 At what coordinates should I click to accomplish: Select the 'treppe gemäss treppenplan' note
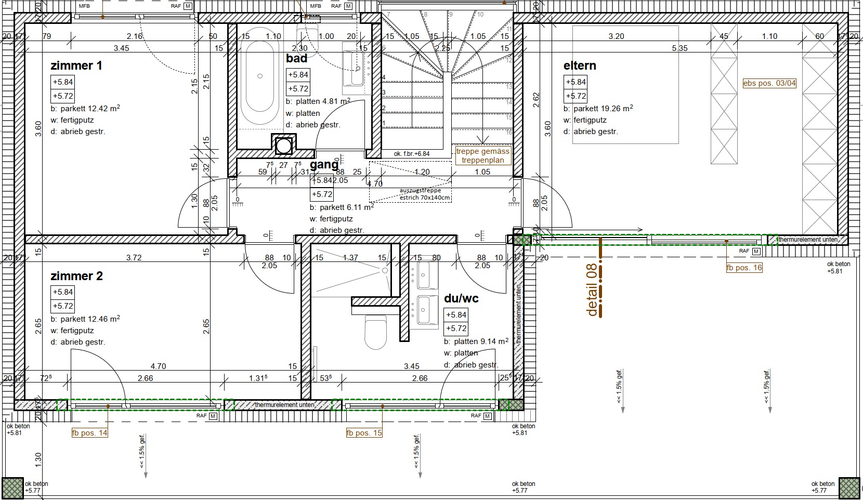point(483,156)
